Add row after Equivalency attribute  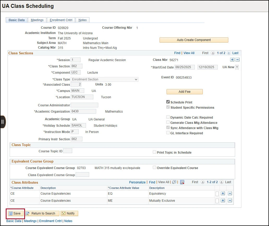pyautogui.click(x=223, y=193)
